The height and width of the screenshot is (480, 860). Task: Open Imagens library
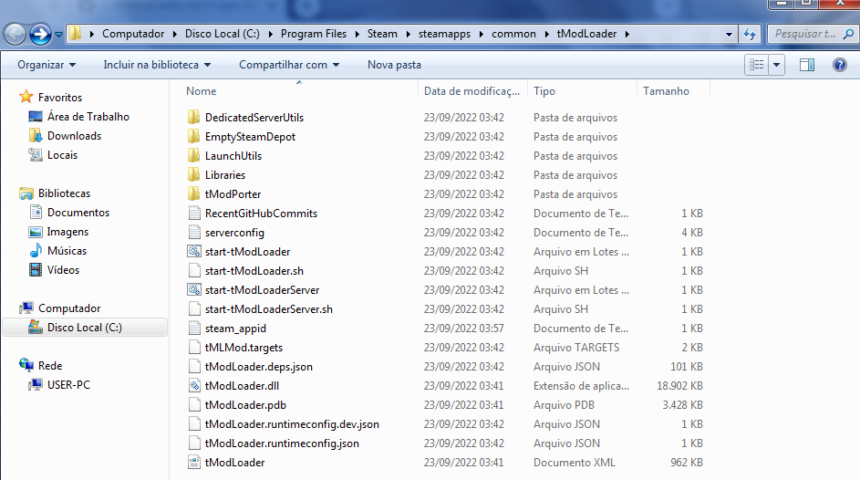point(67,232)
